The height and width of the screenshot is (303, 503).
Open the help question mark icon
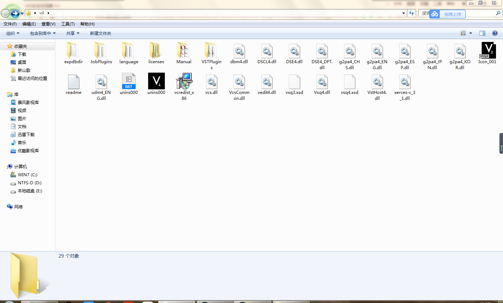[495, 33]
